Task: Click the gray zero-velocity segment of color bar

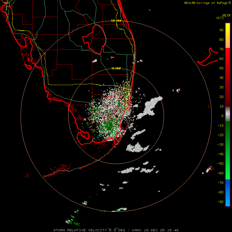Action: click(228, 114)
